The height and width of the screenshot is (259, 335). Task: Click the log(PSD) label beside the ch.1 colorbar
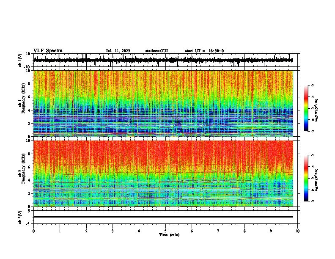pyautogui.click(x=316, y=110)
